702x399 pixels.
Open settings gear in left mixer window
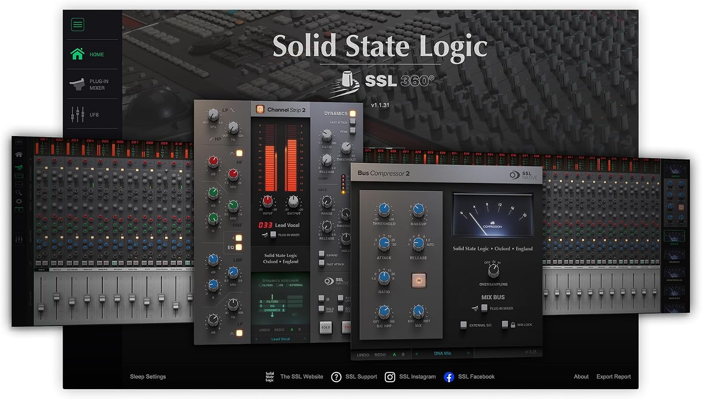19,201
